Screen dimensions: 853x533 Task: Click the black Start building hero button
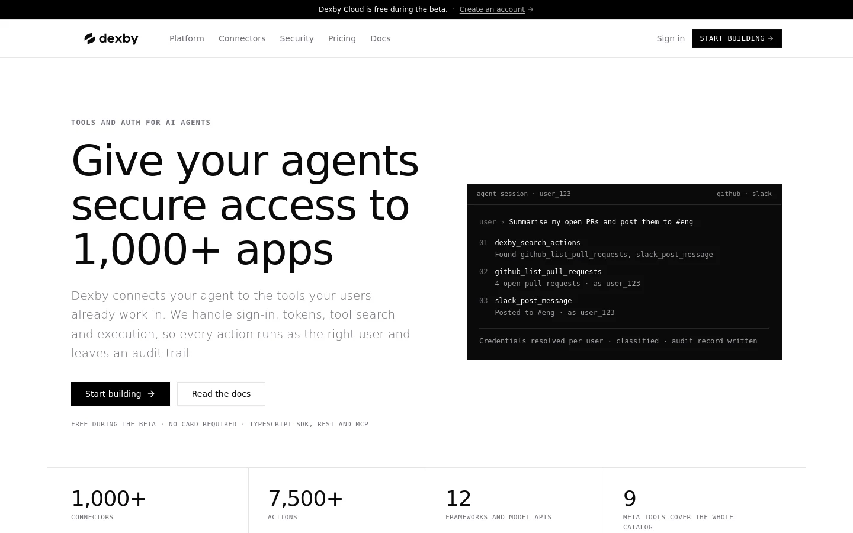point(120,394)
